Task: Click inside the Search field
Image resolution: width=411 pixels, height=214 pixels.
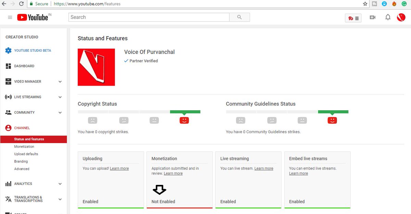Action: click(149, 17)
